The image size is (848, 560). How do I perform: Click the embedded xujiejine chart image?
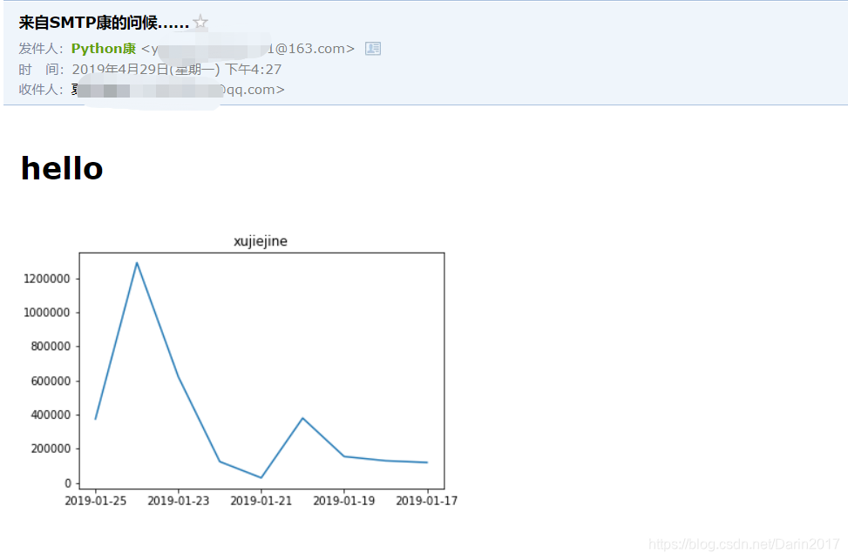point(241,371)
